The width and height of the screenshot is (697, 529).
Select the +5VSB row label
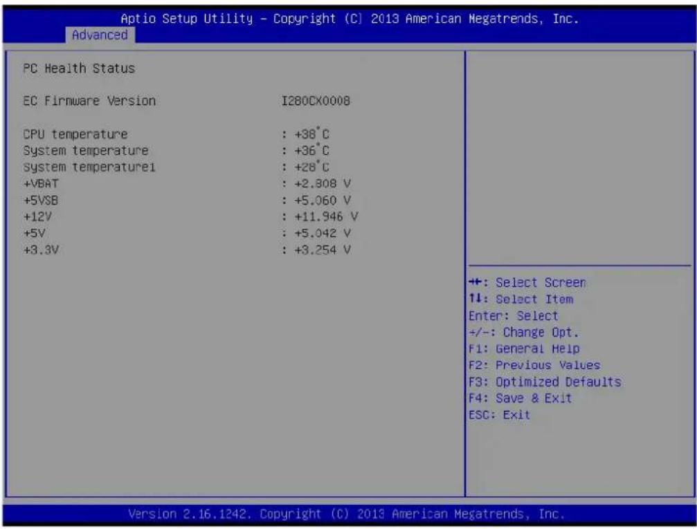click(41, 201)
